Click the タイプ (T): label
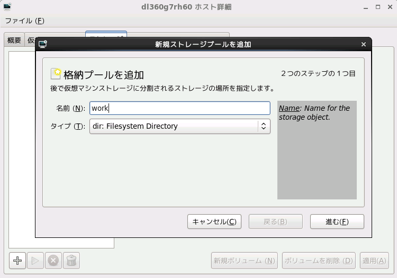 coord(68,126)
